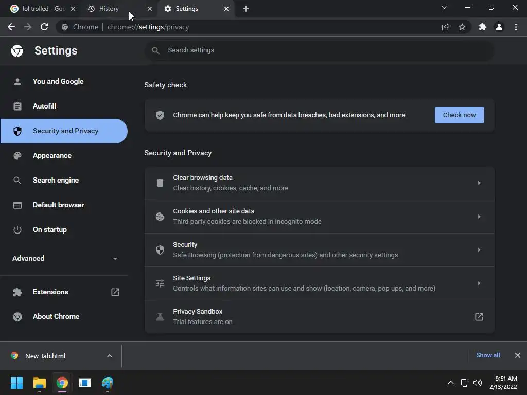Viewport: 527px width, 395px height.
Task: Focus the Search settings field
Action: coord(319,50)
